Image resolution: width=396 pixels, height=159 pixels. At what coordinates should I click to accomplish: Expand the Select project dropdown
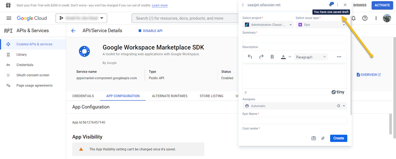pyautogui.click(x=268, y=25)
